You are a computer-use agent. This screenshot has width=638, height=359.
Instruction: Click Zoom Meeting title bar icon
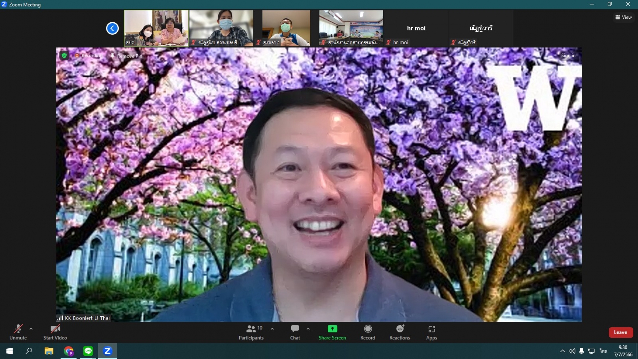4,4
